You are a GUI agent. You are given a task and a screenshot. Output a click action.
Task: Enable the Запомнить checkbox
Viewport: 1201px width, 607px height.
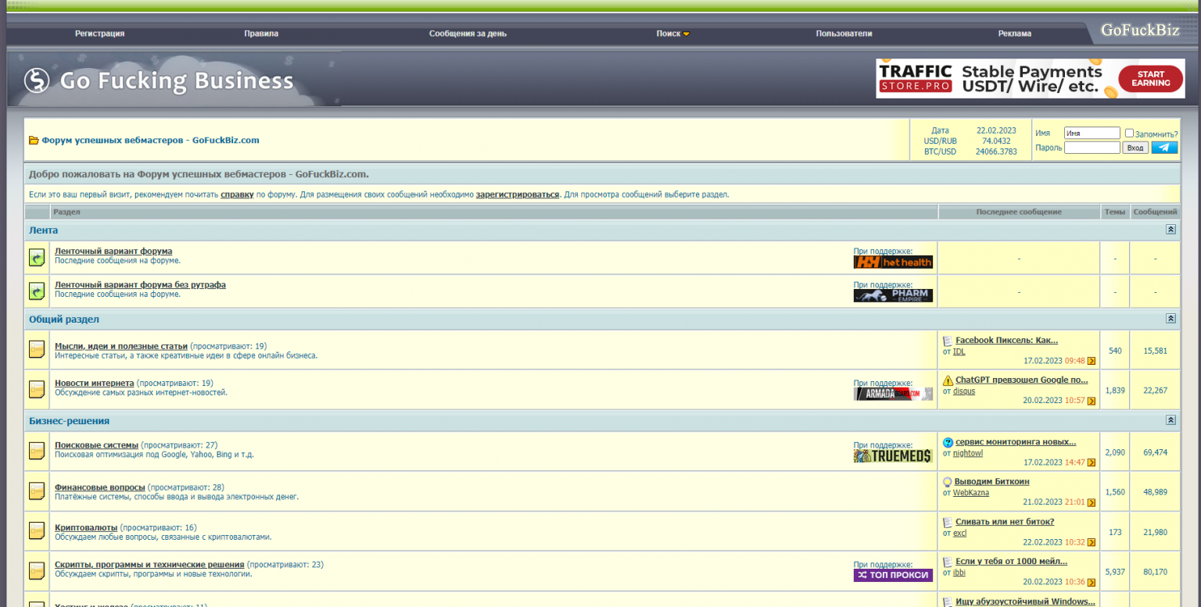1129,134
